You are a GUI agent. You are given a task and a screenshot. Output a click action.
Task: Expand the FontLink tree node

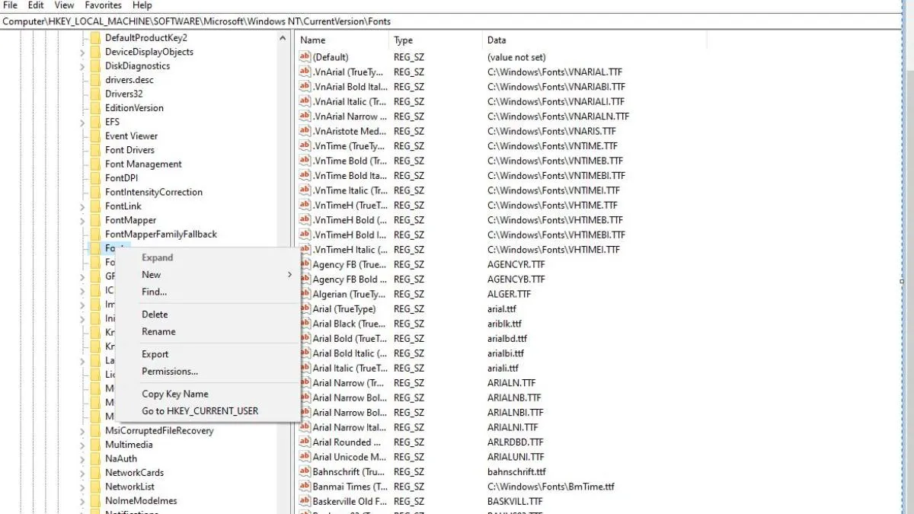click(82, 206)
